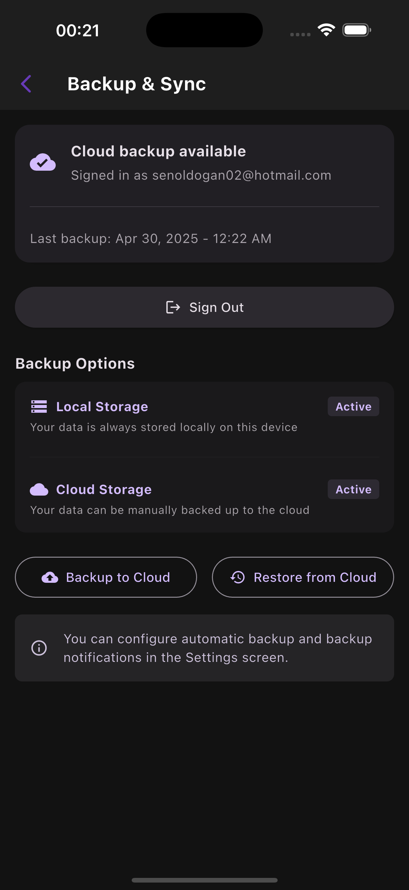409x890 pixels.
Task: Click the Cloud Storage cloud icon
Action: [39, 490]
